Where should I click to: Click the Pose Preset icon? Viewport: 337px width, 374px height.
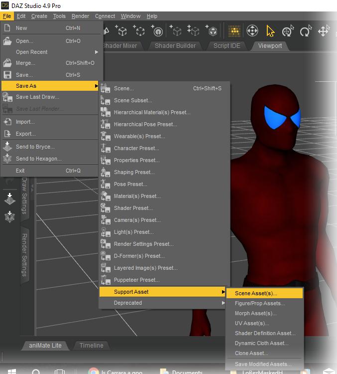coord(105,184)
